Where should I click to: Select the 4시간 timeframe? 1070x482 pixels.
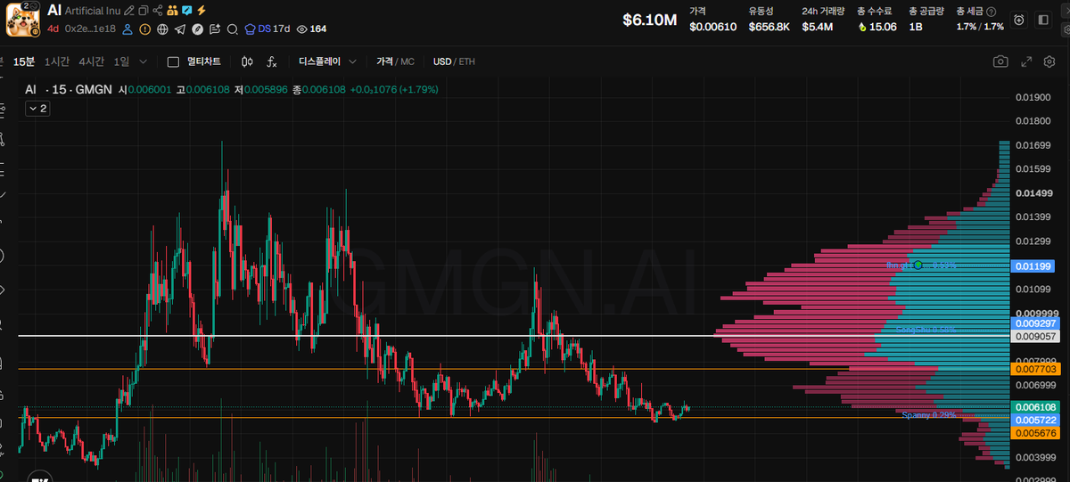(x=91, y=61)
